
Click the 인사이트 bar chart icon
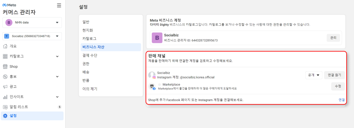5,97
